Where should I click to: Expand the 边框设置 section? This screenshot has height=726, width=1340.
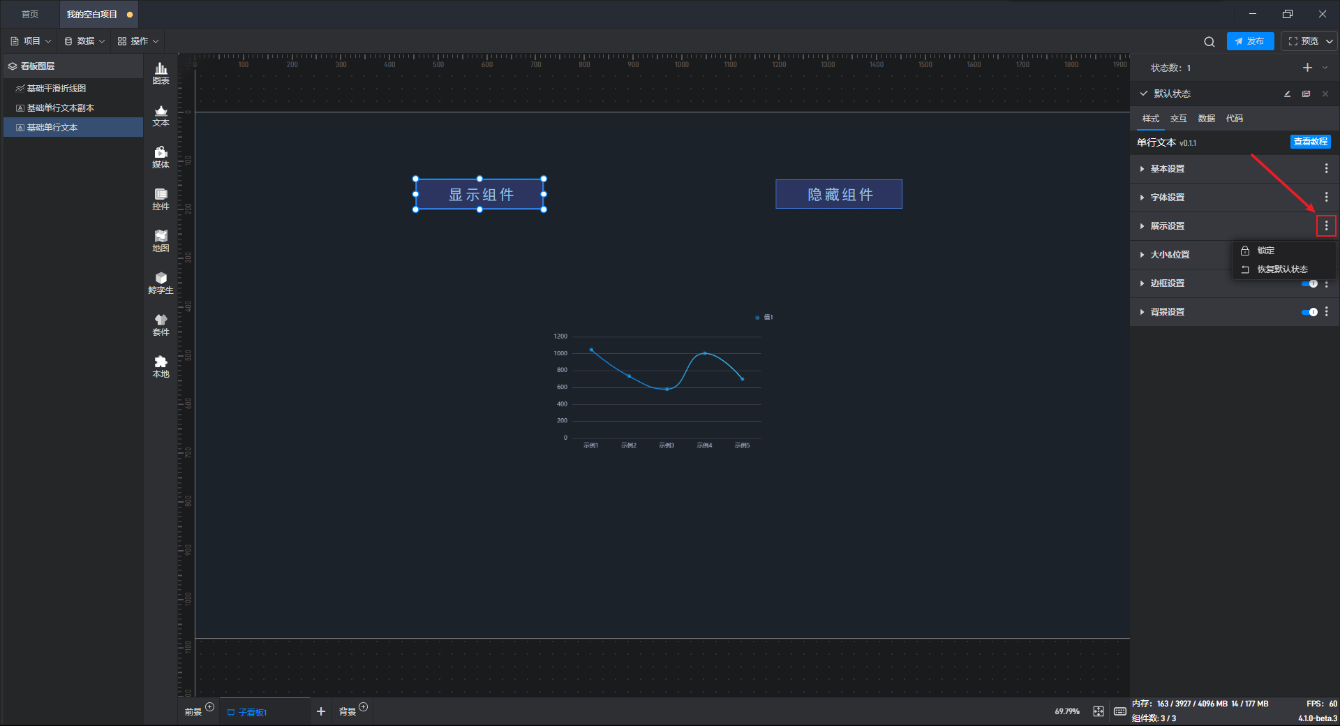(x=1142, y=283)
